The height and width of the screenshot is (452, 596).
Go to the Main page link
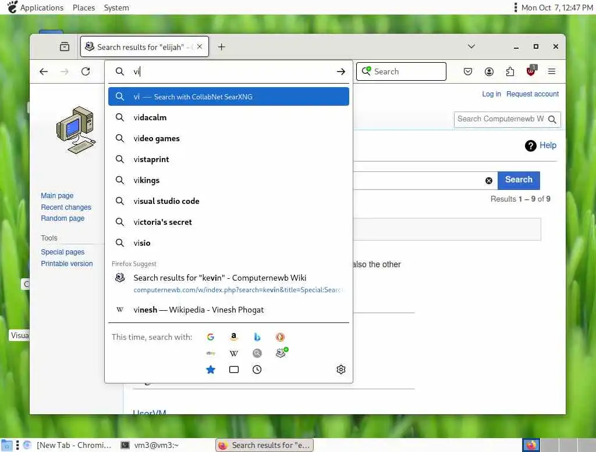pos(57,195)
